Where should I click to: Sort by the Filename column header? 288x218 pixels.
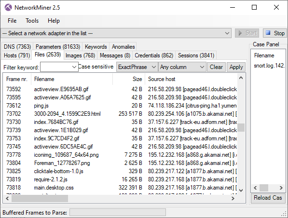coord(72,79)
